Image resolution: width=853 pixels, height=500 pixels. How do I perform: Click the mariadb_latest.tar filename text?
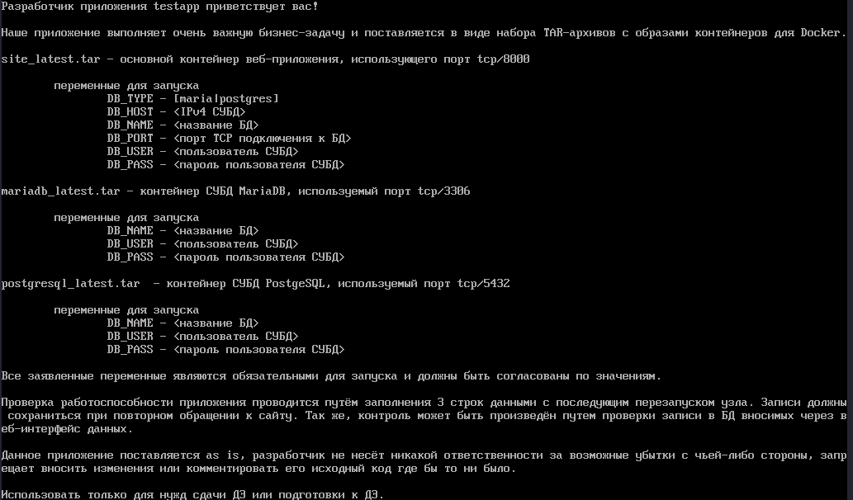[x=60, y=191]
